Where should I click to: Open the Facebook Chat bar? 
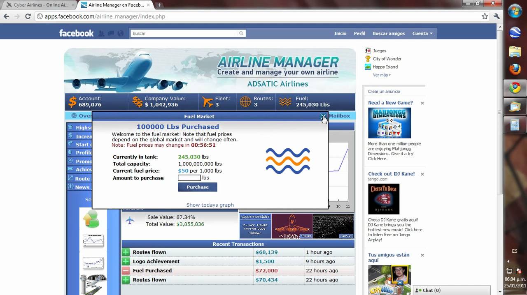coord(452,290)
